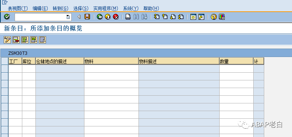Click the 工厂 column header

point(15,61)
